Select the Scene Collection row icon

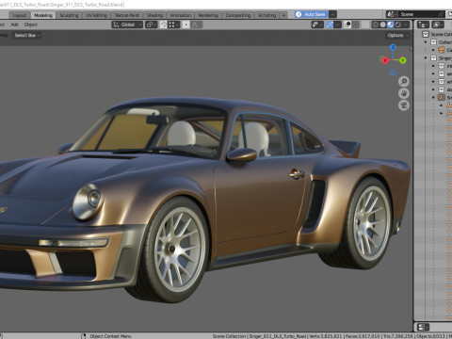pos(426,34)
